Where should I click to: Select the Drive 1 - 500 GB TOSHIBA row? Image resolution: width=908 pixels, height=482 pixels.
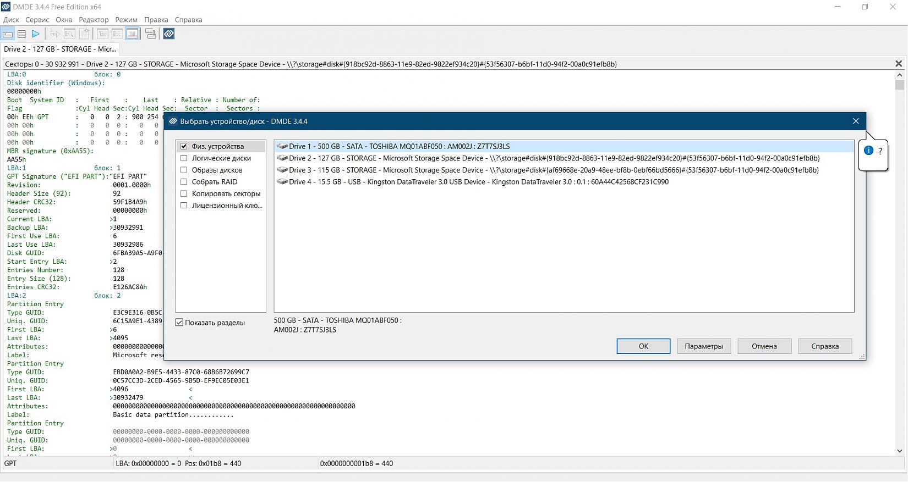point(564,146)
